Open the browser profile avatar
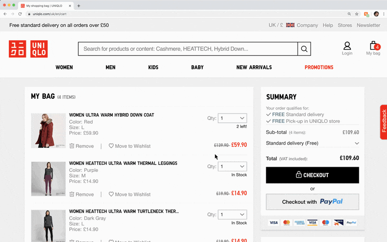This screenshot has width=387, height=242. tap(376, 14)
